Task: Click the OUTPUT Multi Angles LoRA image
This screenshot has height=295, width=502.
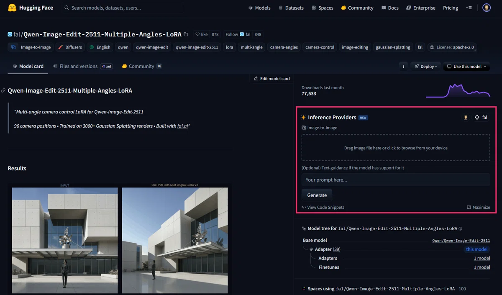Action: (x=175, y=240)
